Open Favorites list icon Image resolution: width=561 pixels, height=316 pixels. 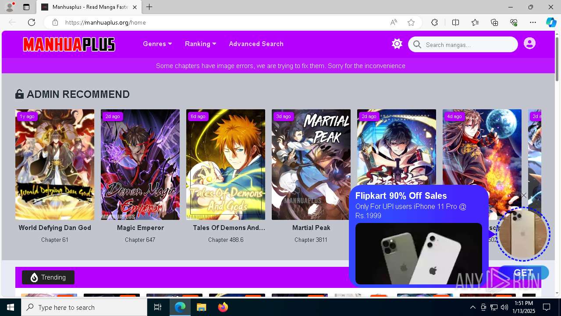pyautogui.click(x=475, y=22)
